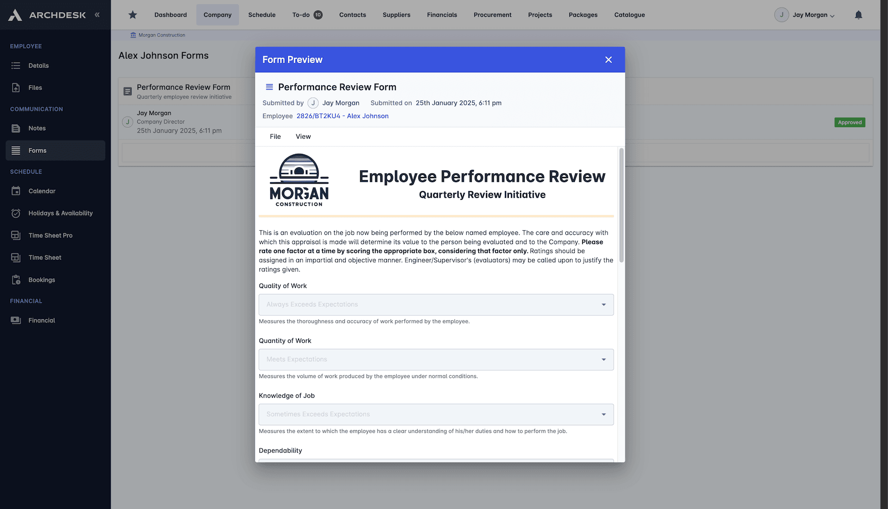The width and height of the screenshot is (888, 509).
Task: Open the File menu in form preview
Action: click(x=275, y=136)
